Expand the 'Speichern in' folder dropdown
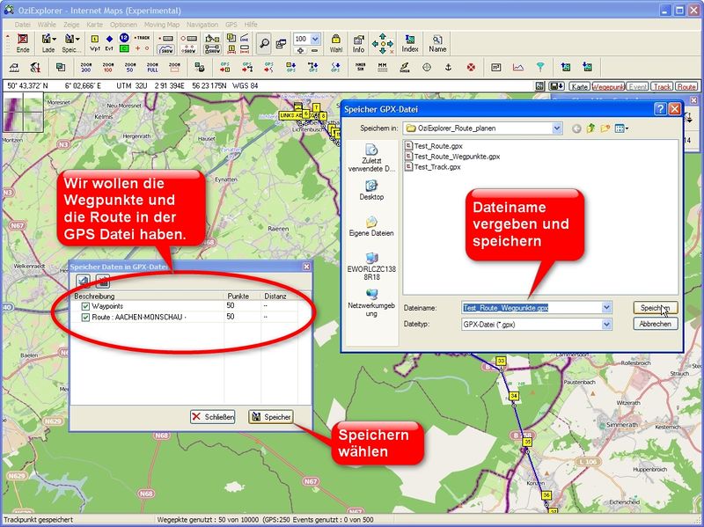This screenshot has height=527, width=704. coord(557,128)
